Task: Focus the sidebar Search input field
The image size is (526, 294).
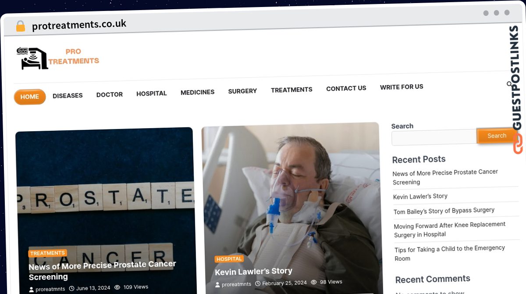Action: coord(434,137)
